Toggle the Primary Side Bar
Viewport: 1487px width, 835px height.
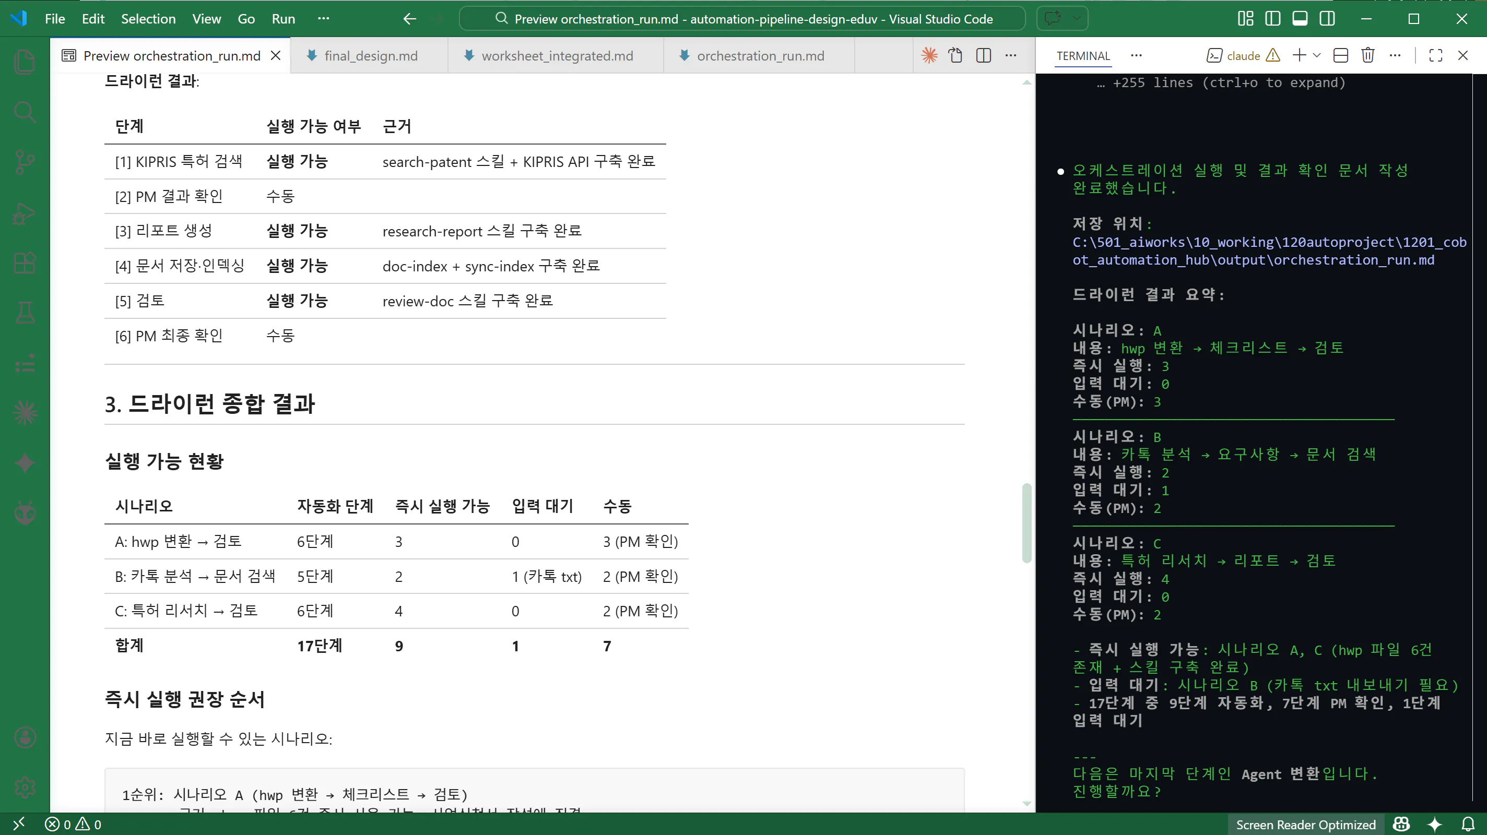pyautogui.click(x=1273, y=18)
